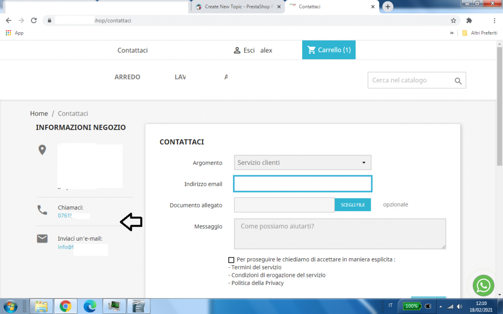
Task: Open the ARREDO category menu
Action: coord(127,77)
